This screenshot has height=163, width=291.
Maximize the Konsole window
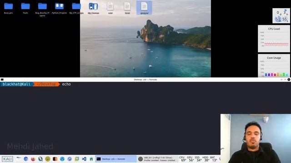point(285,80)
